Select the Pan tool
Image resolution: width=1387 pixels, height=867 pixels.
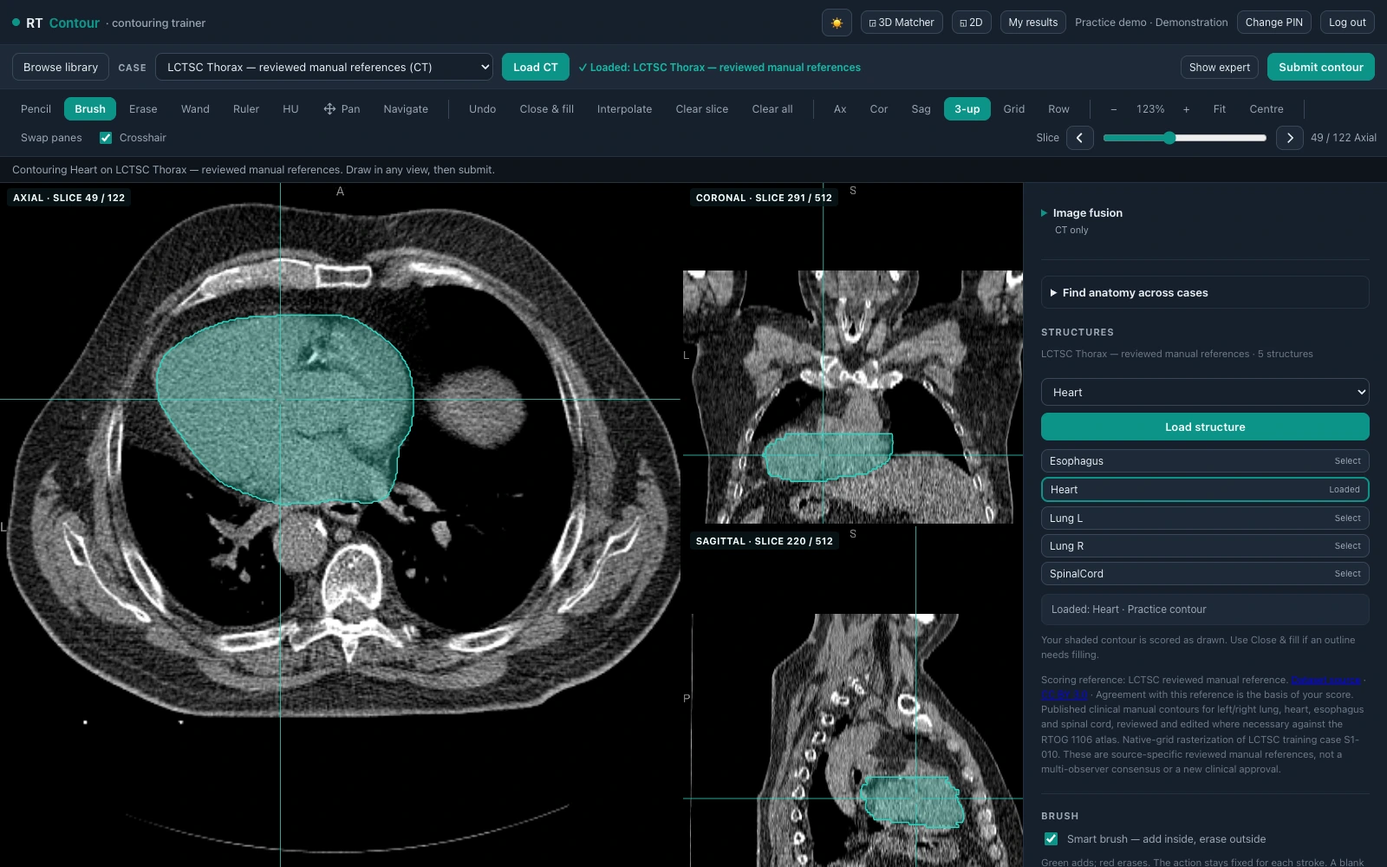click(x=342, y=109)
